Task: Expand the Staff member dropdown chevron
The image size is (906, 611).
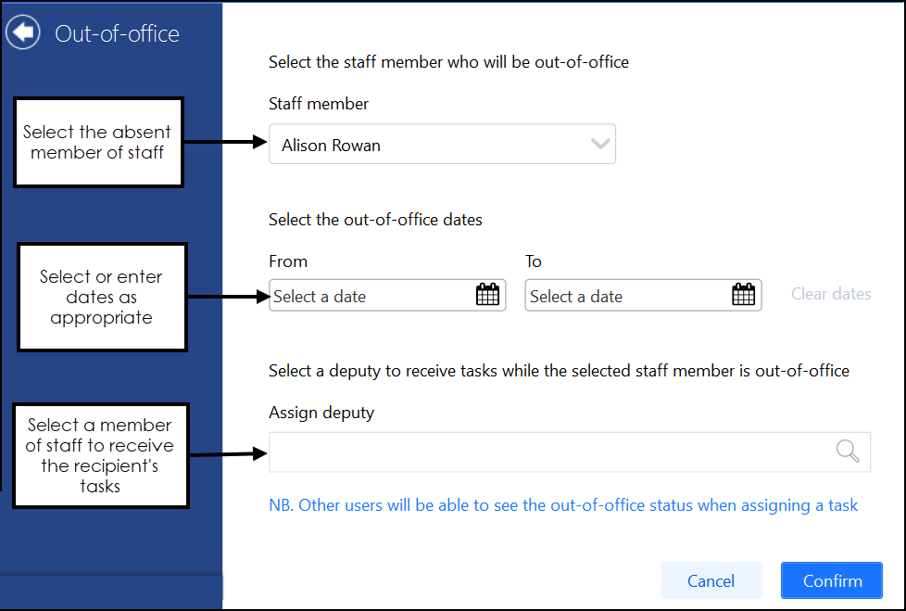Action: pyautogui.click(x=600, y=145)
